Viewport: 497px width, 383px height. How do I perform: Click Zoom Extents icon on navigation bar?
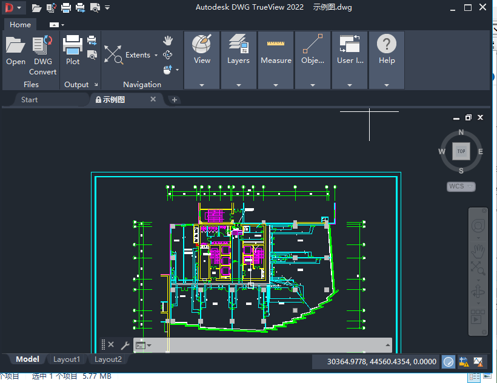478,268
